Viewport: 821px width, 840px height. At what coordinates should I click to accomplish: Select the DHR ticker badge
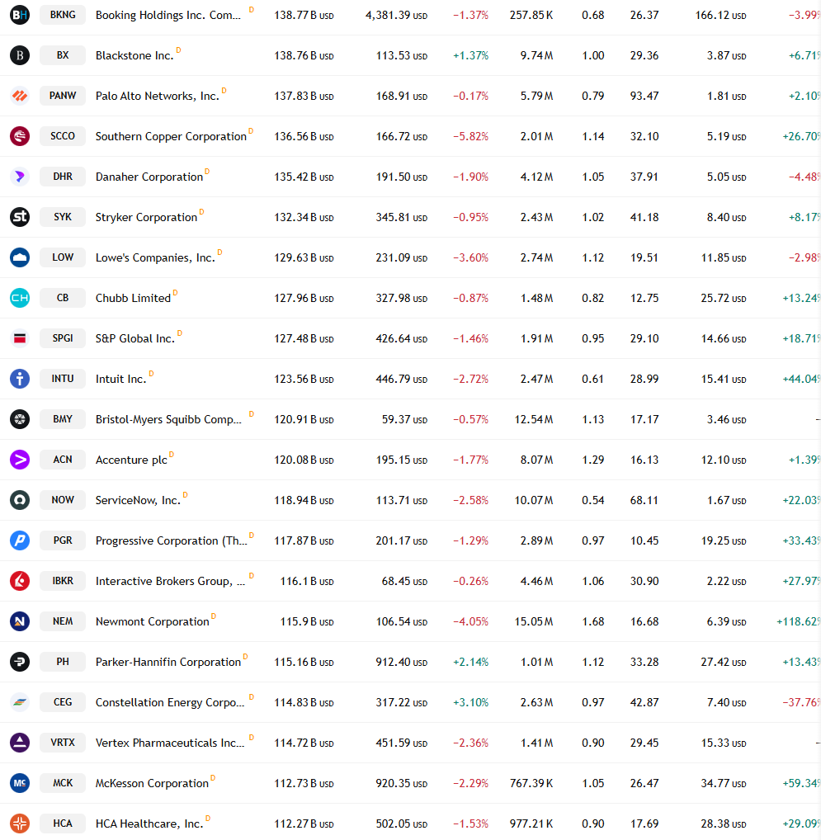point(63,177)
